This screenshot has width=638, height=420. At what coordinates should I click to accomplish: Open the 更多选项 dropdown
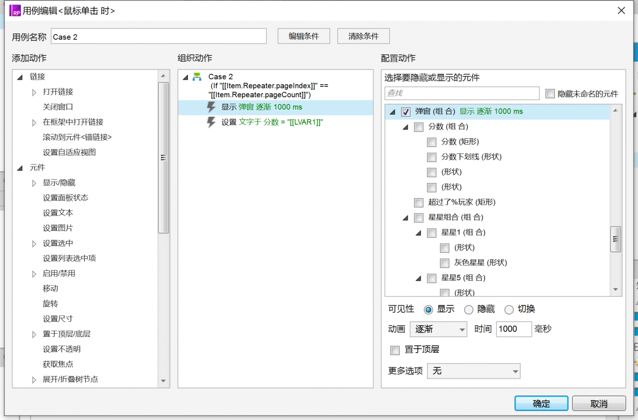click(x=474, y=371)
